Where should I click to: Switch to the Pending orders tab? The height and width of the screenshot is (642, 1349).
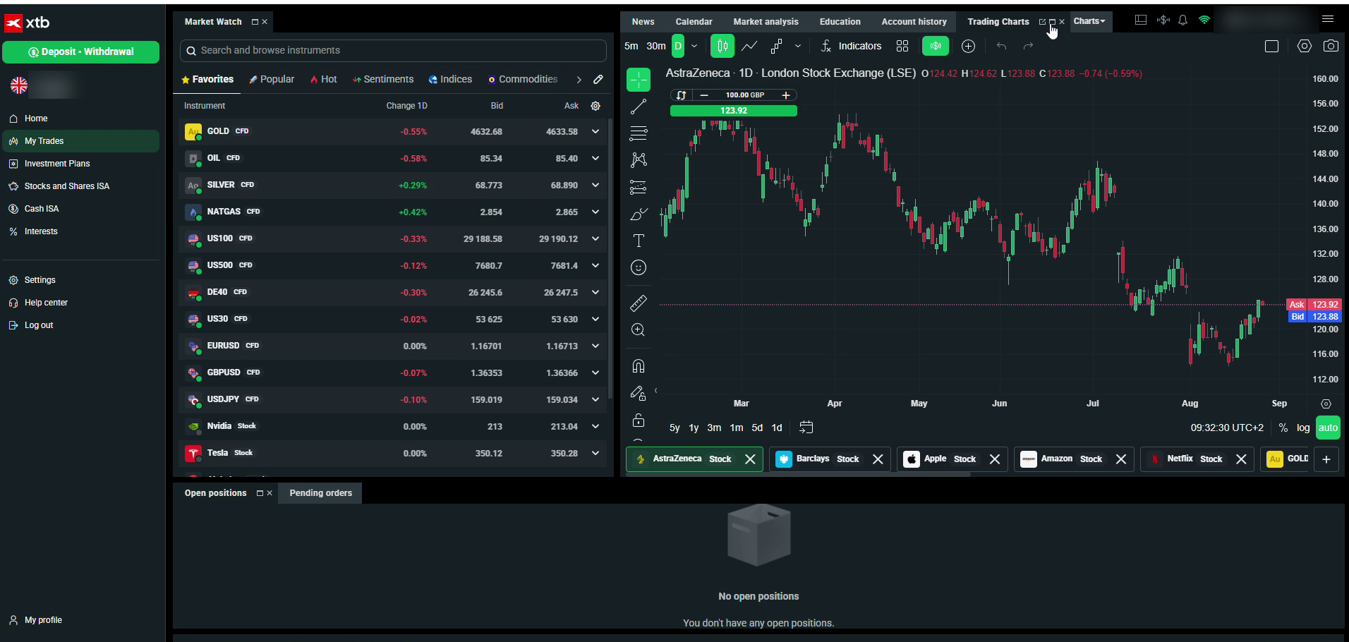[320, 493]
